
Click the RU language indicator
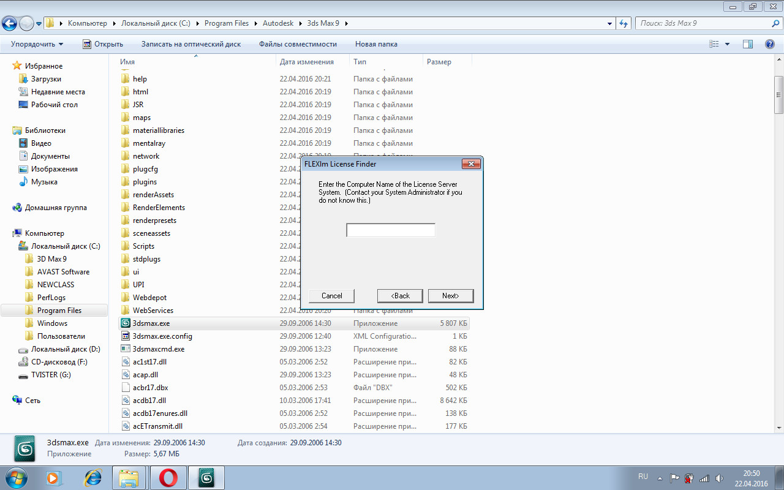coord(643,477)
